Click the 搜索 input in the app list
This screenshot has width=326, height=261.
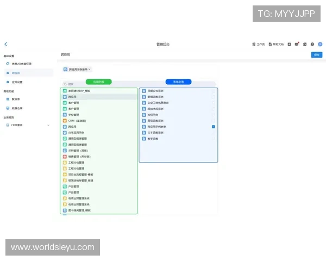[98, 84]
